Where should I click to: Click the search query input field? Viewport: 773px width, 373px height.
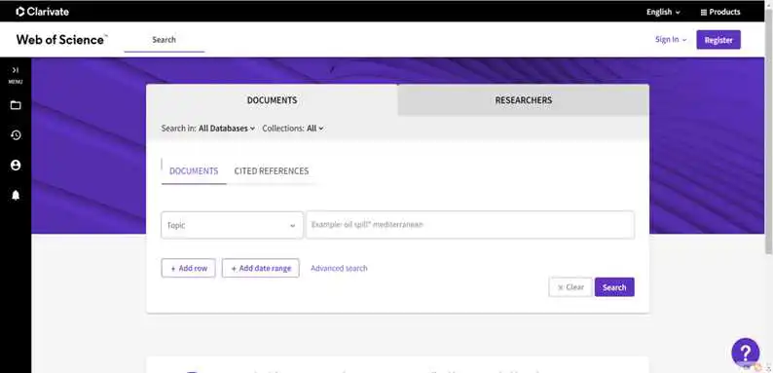470,225
